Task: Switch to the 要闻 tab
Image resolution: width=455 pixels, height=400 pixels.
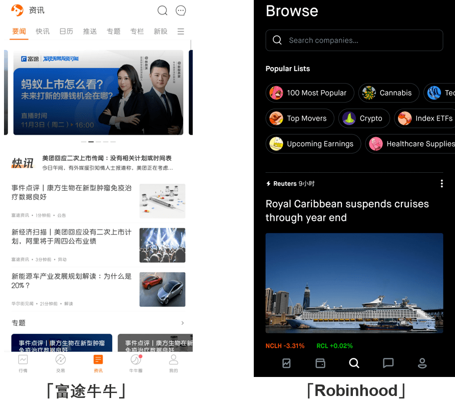Action: tap(19, 32)
